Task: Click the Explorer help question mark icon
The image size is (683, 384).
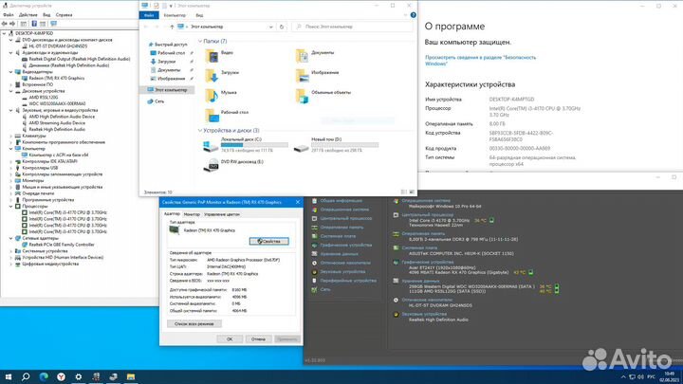Action: click(x=413, y=15)
